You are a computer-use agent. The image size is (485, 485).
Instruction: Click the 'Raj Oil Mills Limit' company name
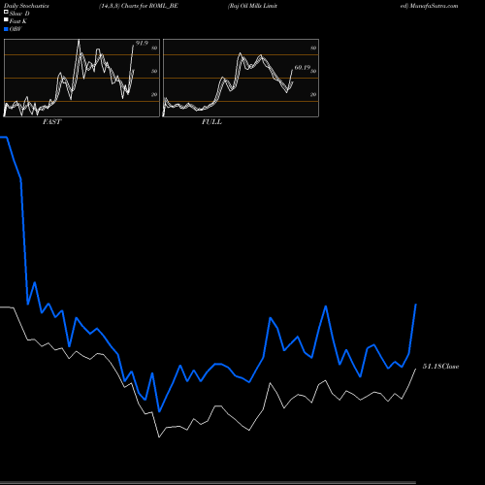252,6
